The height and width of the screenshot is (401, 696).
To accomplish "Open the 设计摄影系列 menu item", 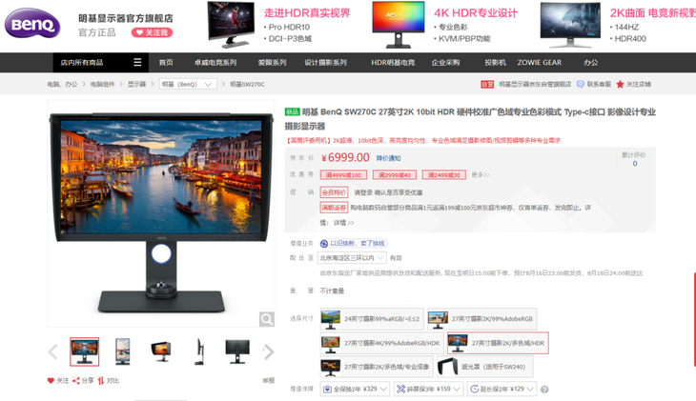I will 325,63.
